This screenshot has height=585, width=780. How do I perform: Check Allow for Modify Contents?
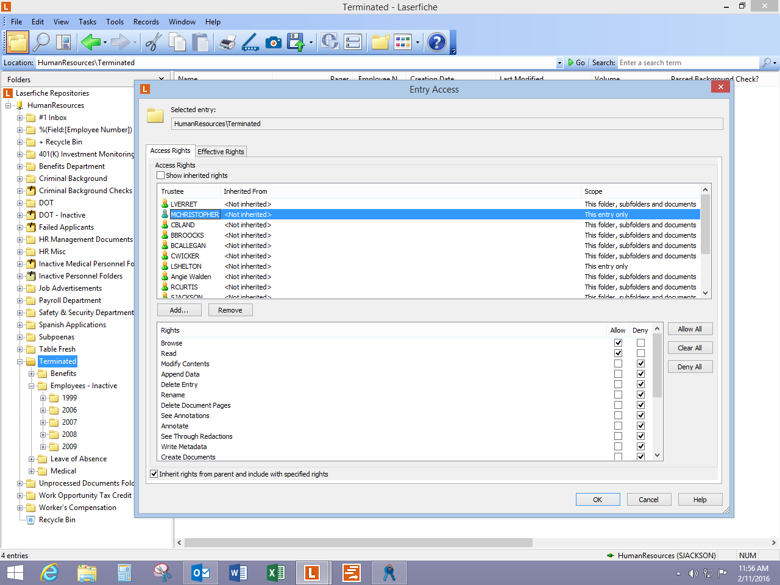click(x=618, y=364)
